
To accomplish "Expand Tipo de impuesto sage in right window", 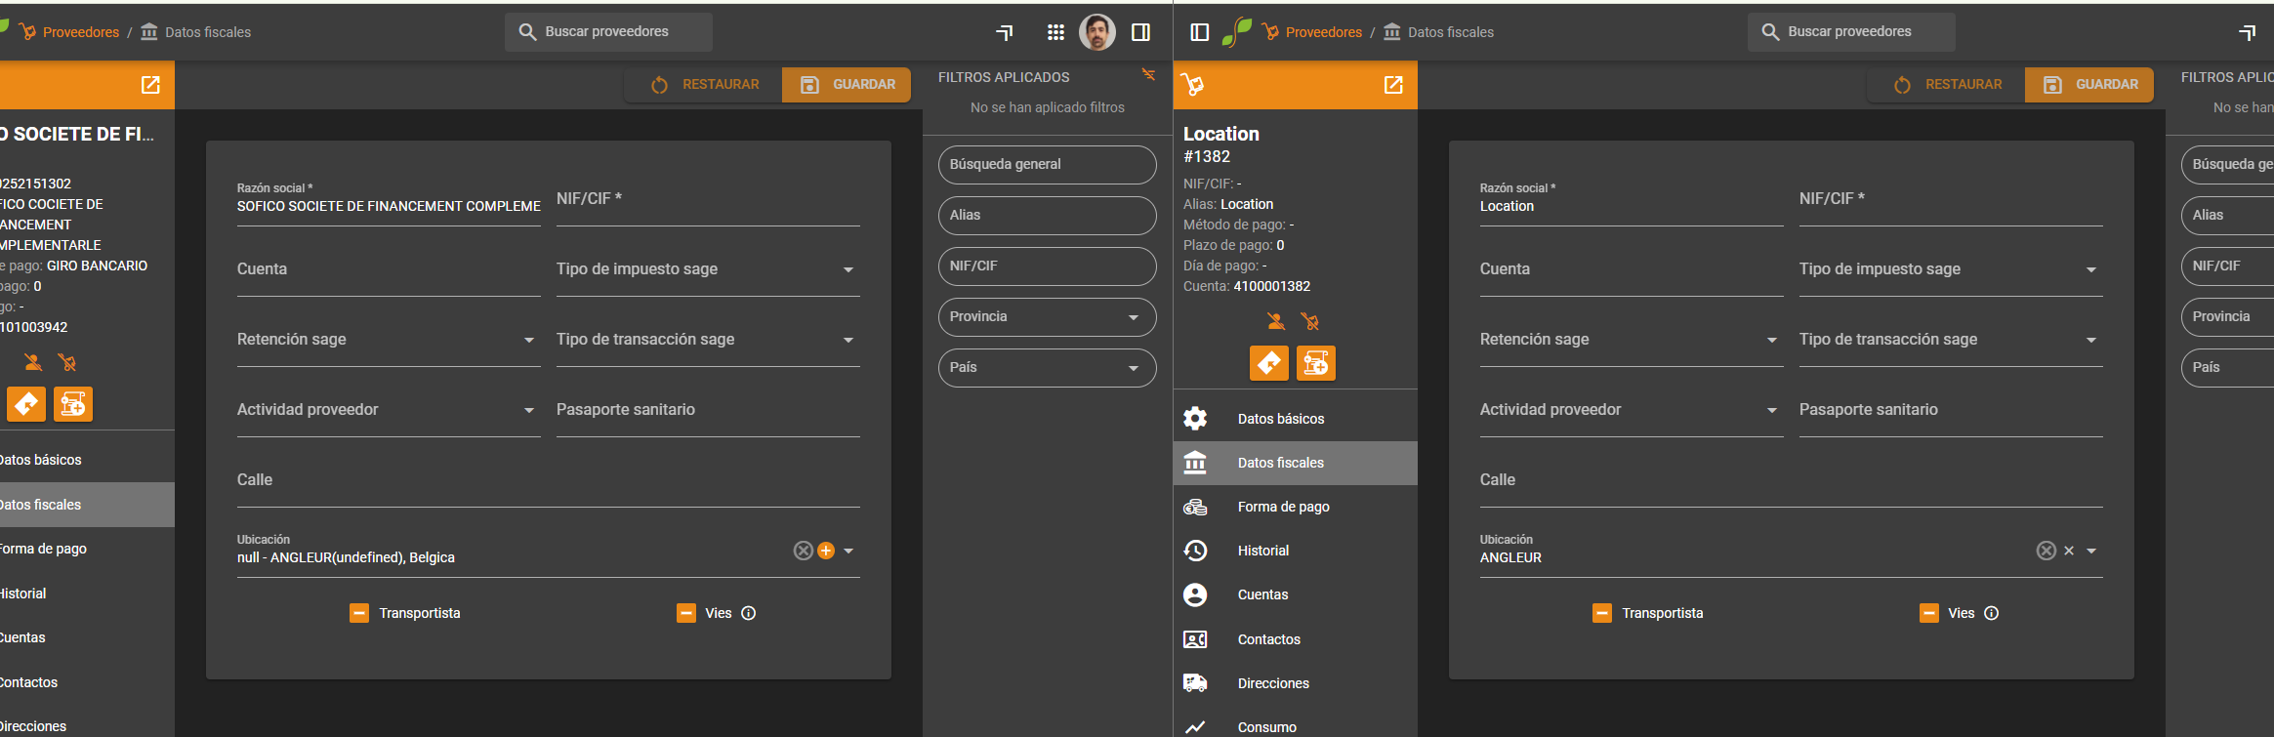I will point(2091,269).
